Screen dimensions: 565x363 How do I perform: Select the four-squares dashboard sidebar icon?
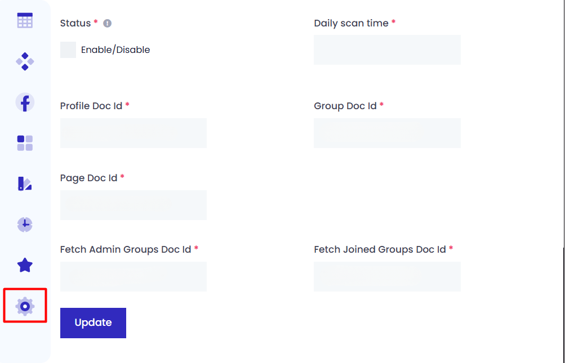25,143
